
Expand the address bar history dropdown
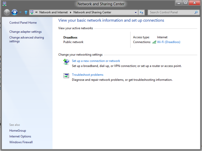tap(136, 13)
